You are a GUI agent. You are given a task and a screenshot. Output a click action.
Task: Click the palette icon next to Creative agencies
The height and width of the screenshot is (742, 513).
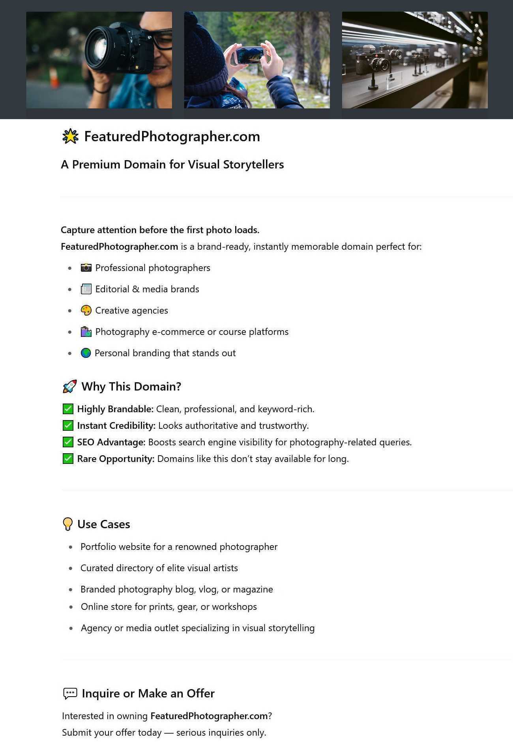tap(86, 310)
